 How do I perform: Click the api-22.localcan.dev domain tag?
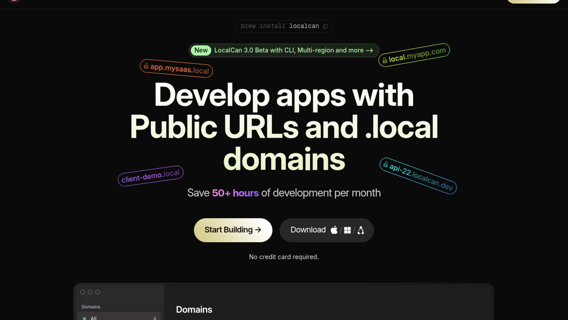418,176
